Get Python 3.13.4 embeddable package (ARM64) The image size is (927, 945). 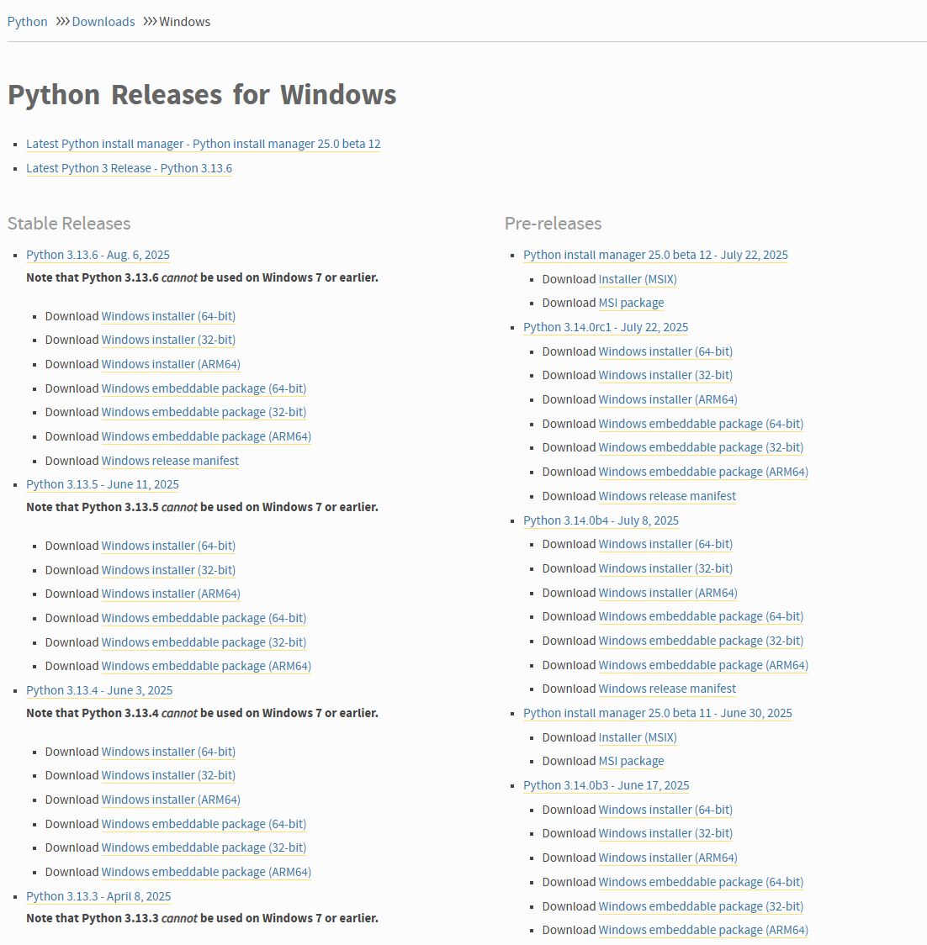click(x=206, y=872)
